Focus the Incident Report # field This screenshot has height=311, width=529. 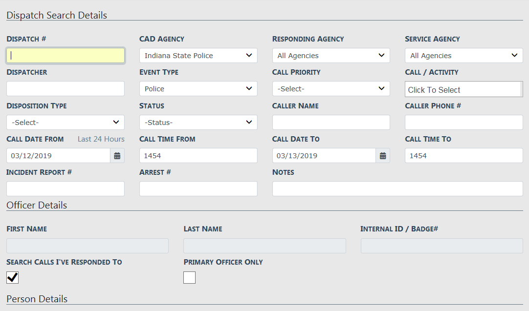66,189
